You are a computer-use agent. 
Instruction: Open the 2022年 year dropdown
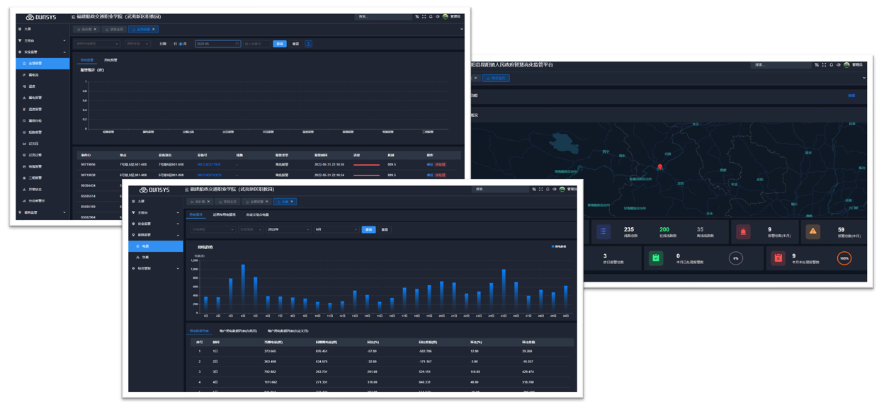pyautogui.click(x=288, y=230)
